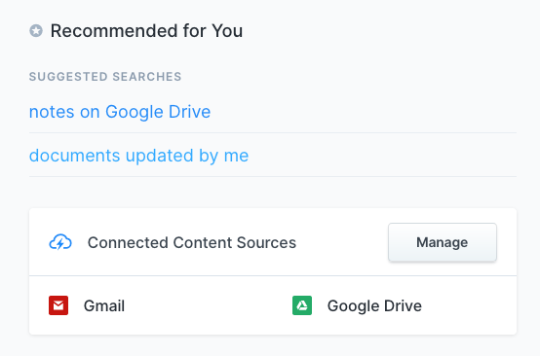Open the green Google Drive icon

point(302,305)
